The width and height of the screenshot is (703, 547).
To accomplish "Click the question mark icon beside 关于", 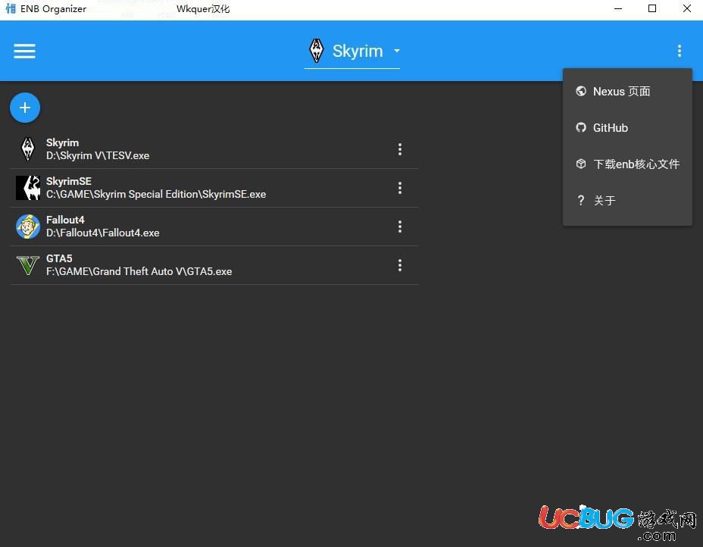I will pyautogui.click(x=581, y=200).
